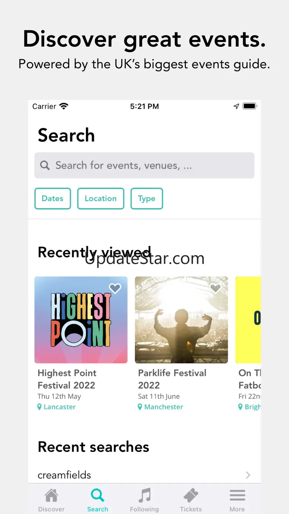Image resolution: width=289 pixels, height=514 pixels.
Task: Tap the Manchester location pin icon
Action: [x=140, y=407]
